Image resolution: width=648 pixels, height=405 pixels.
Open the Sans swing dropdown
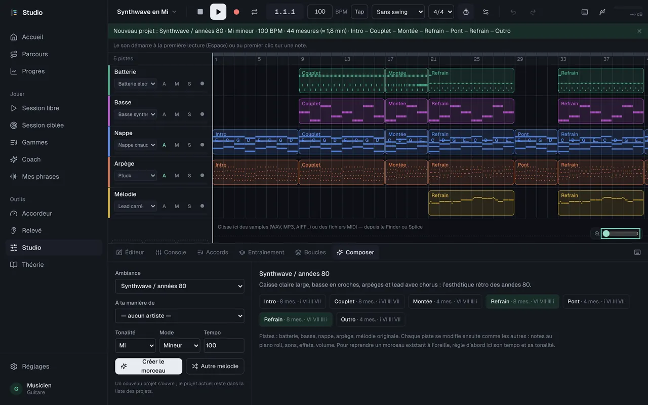(x=398, y=12)
